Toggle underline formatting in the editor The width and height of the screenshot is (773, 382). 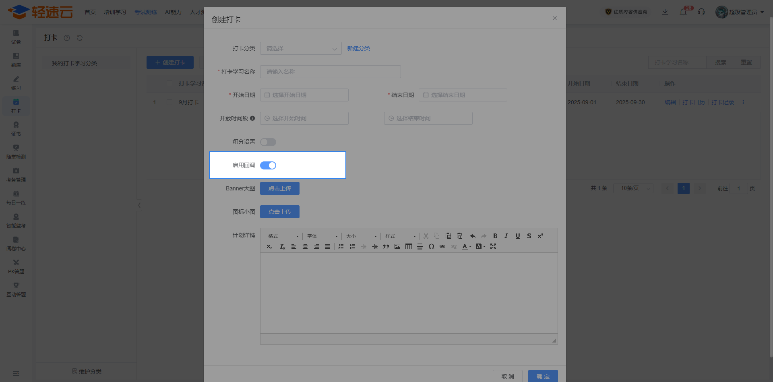(x=518, y=236)
